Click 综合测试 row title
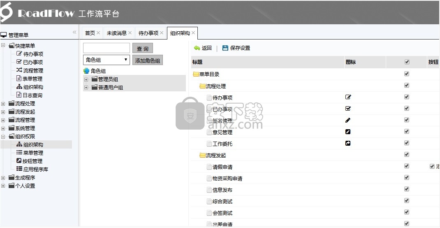 [222, 202]
